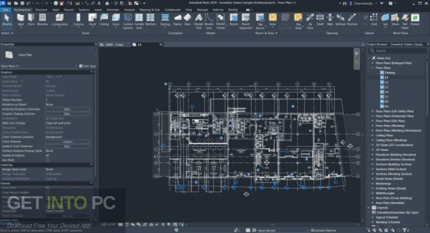This screenshot has height=233, width=430.
Task: Select the Model Text tool
Action: coord(199,21)
